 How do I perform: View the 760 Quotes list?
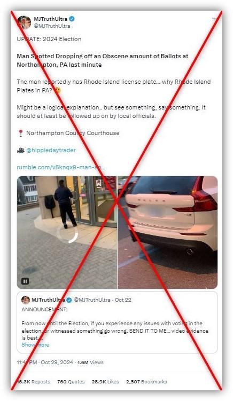click(71, 382)
